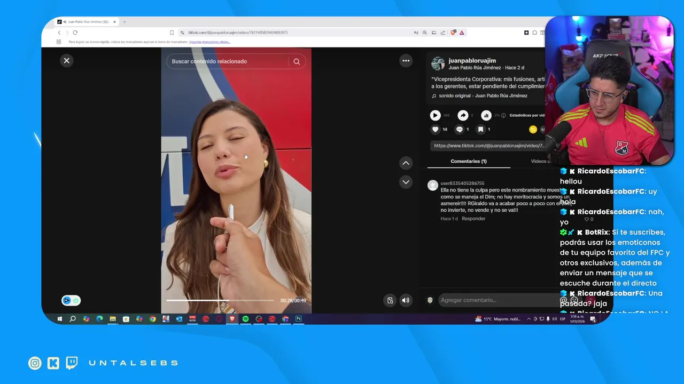This screenshot has height=384, width=684.
Task: Click the bookmark icon left of address bar
Action: pyautogui.click(x=172, y=33)
